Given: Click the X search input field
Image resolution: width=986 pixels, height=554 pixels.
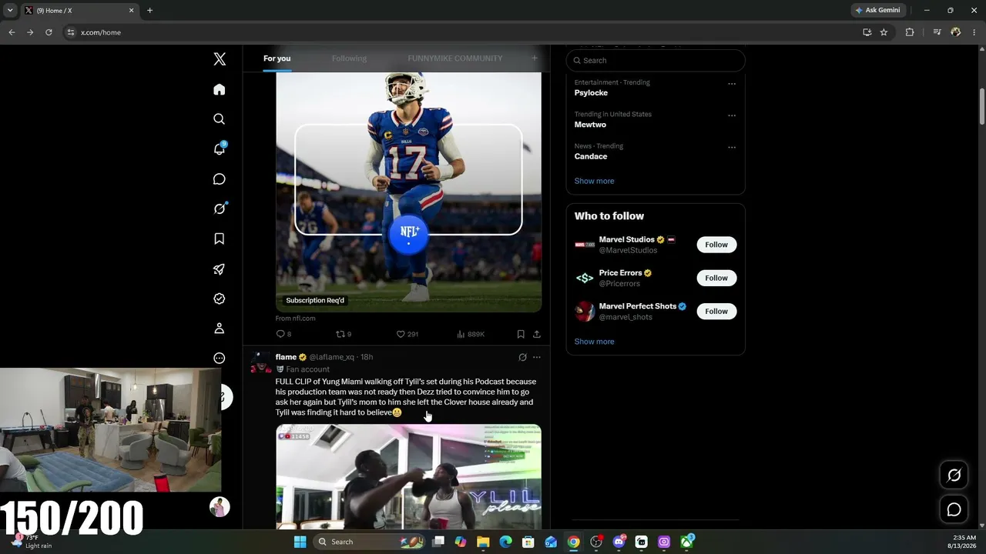Looking at the screenshot, I should pyautogui.click(x=656, y=60).
